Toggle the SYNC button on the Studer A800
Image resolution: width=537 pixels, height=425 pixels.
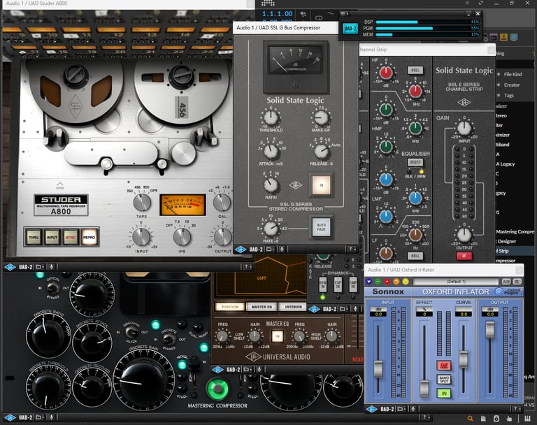71,237
